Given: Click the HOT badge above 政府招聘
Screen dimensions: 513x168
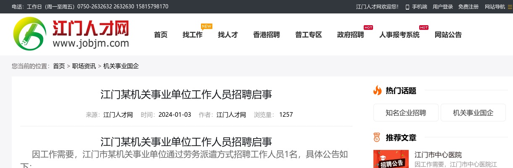Looking at the screenshot, I should (x=368, y=27).
